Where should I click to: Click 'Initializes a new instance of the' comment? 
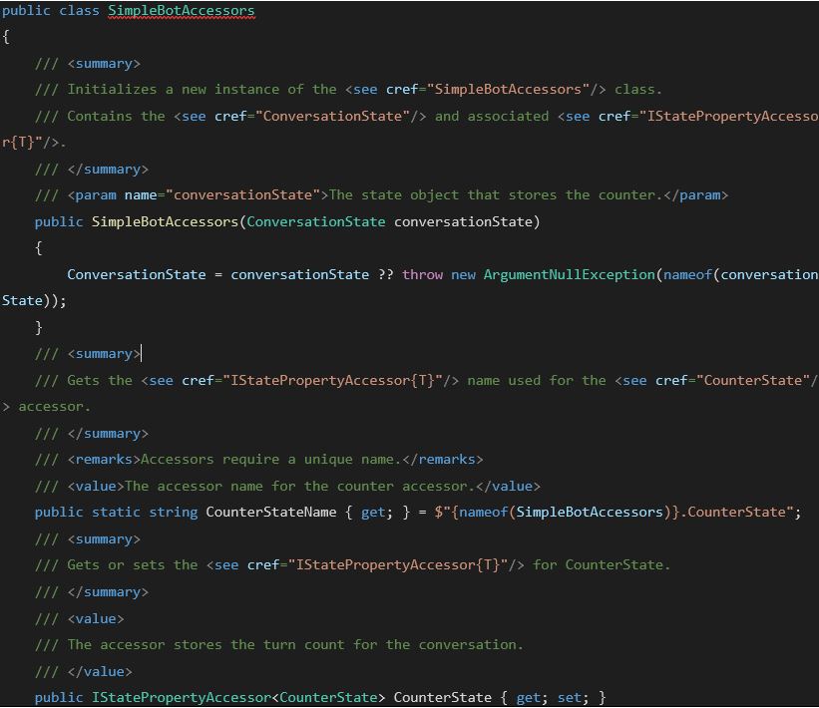click(x=203, y=90)
